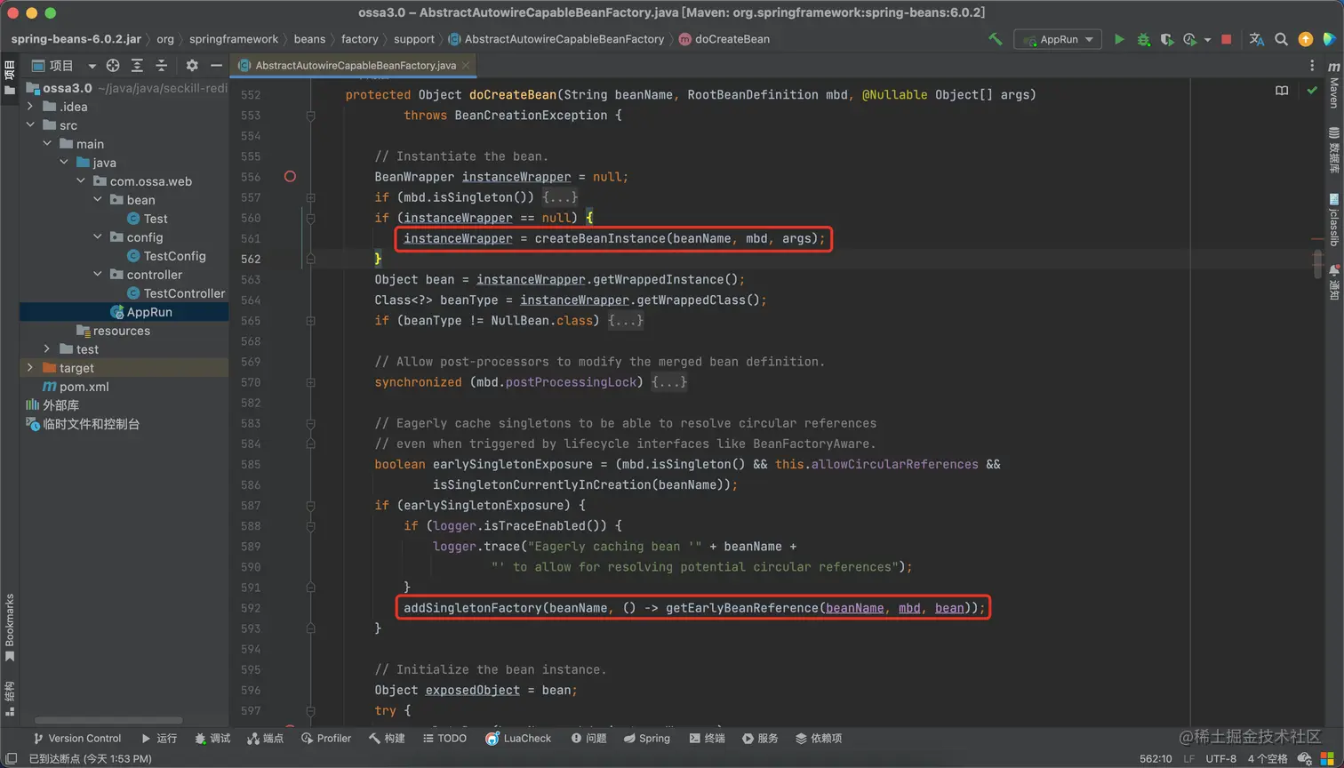Run with coverage shield icon
Viewport: 1344px width, 768px height.
[x=1166, y=39]
